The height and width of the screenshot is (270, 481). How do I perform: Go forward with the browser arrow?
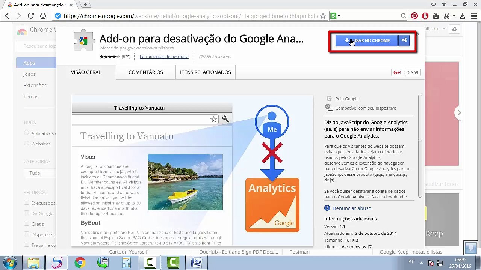click(19, 16)
